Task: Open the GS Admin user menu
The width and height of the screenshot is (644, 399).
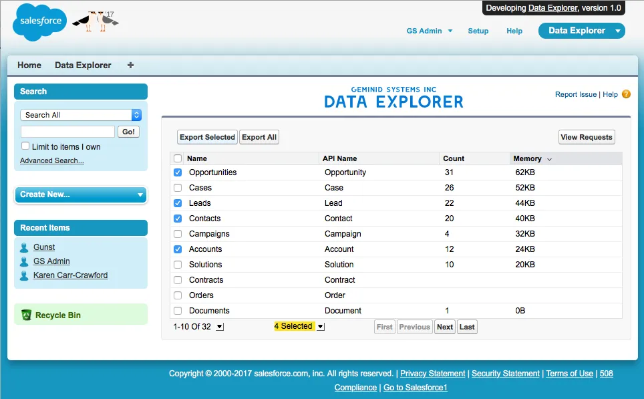Action: [429, 31]
